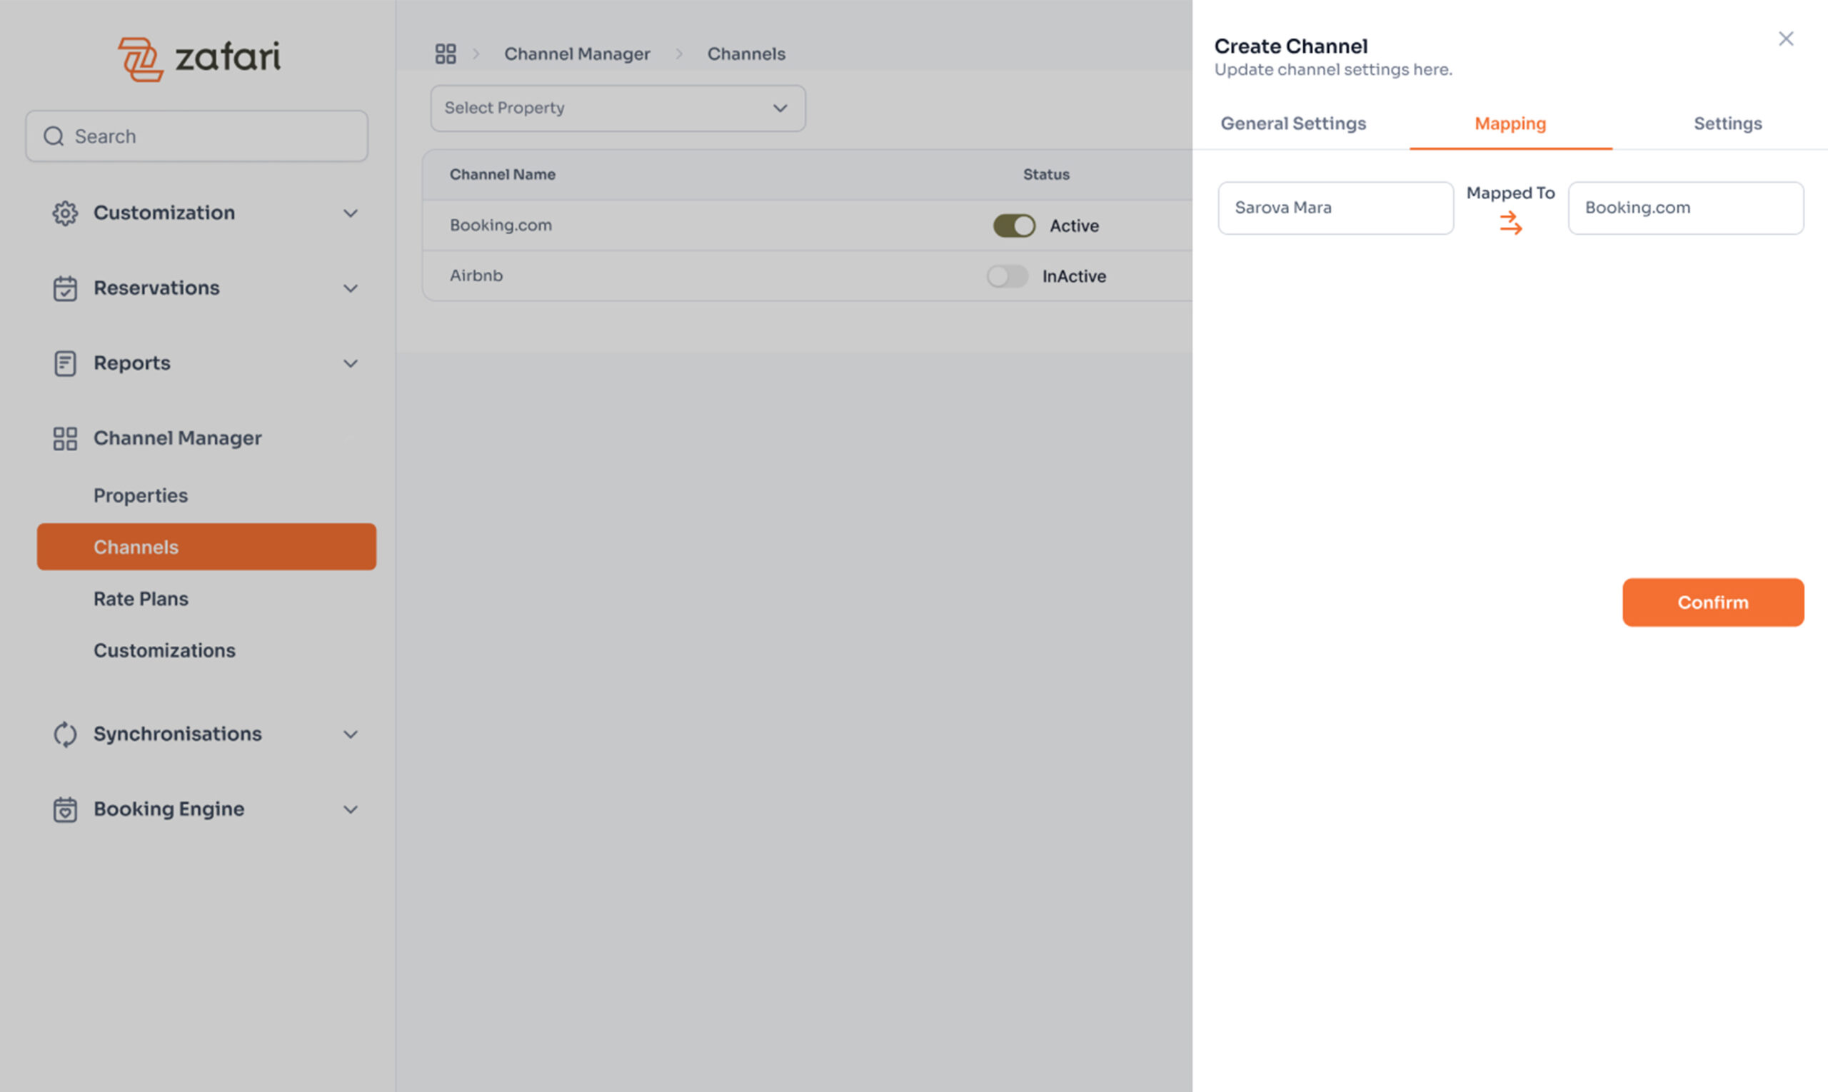Click the orange Mapped To arrows icon
The width and height of the screenshot is (1828, 1092).
[x=1511, y=223]
